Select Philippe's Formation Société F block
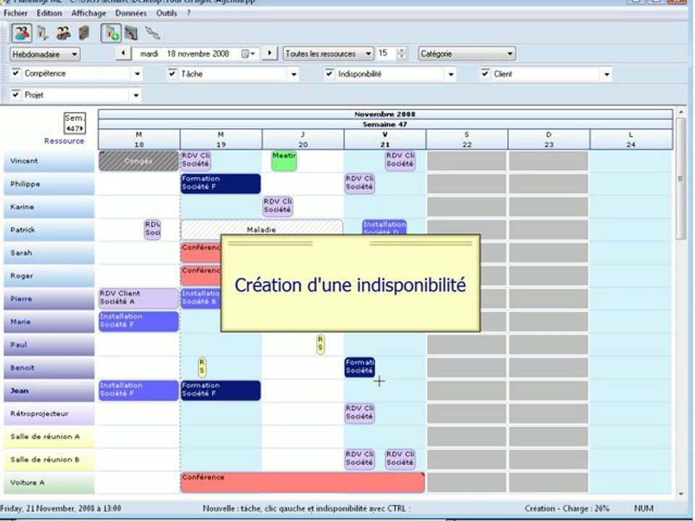This screenshot has width=695, height=521. point(220,184)
